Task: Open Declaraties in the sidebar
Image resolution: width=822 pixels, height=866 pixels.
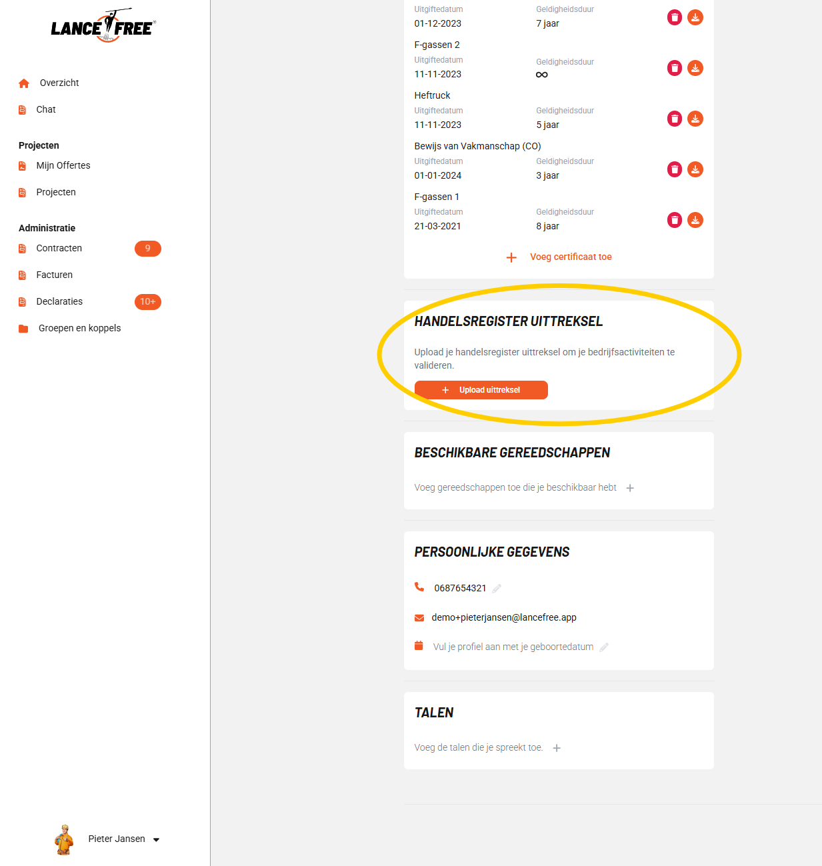Action: click(59, 301)
